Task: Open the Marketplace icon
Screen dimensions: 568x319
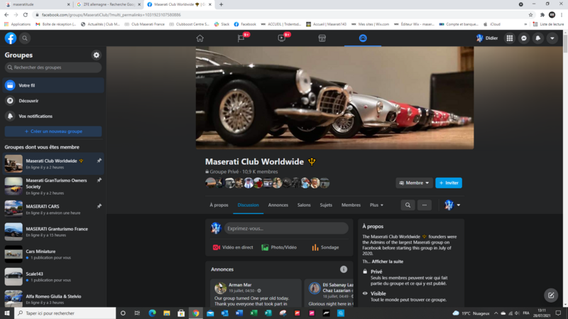Action: point(322,38)
